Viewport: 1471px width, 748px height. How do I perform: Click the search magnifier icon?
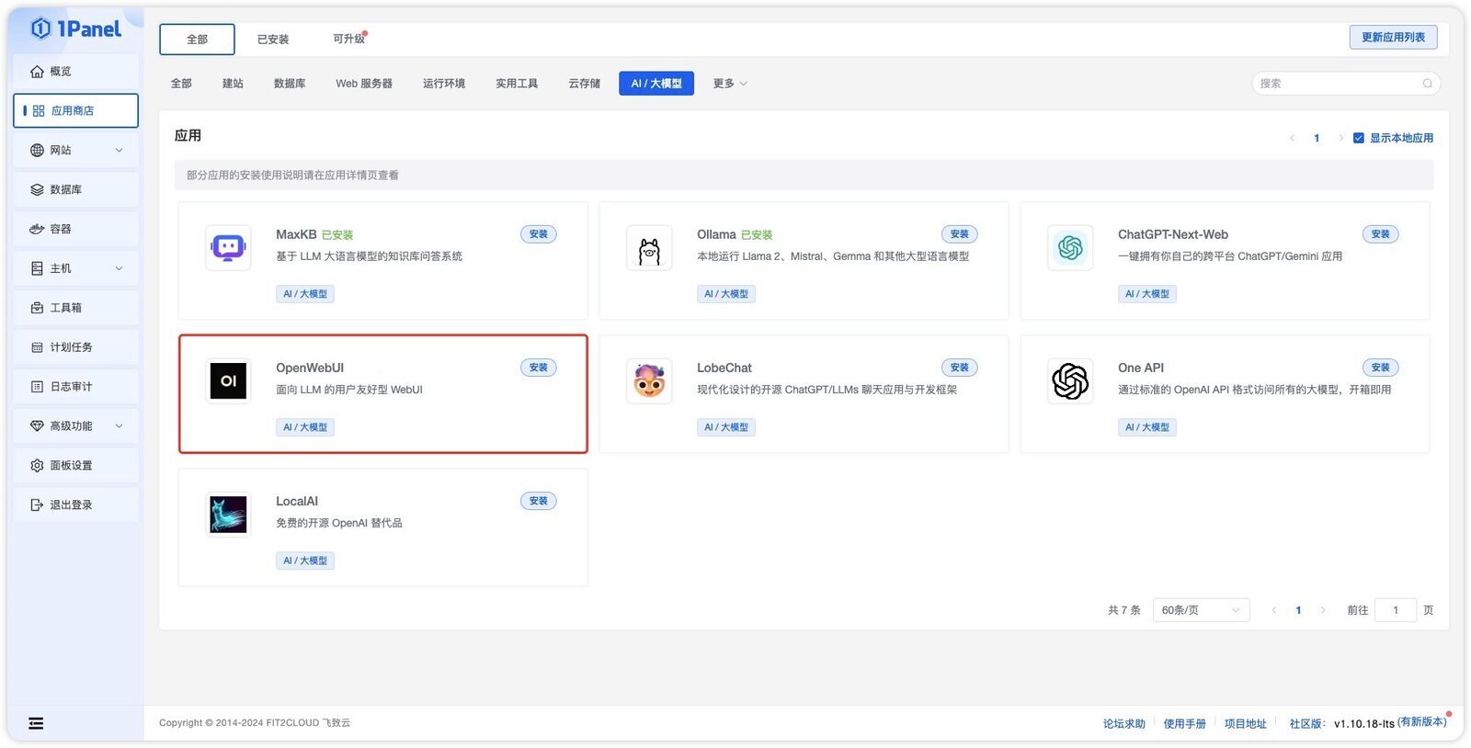1428,84
